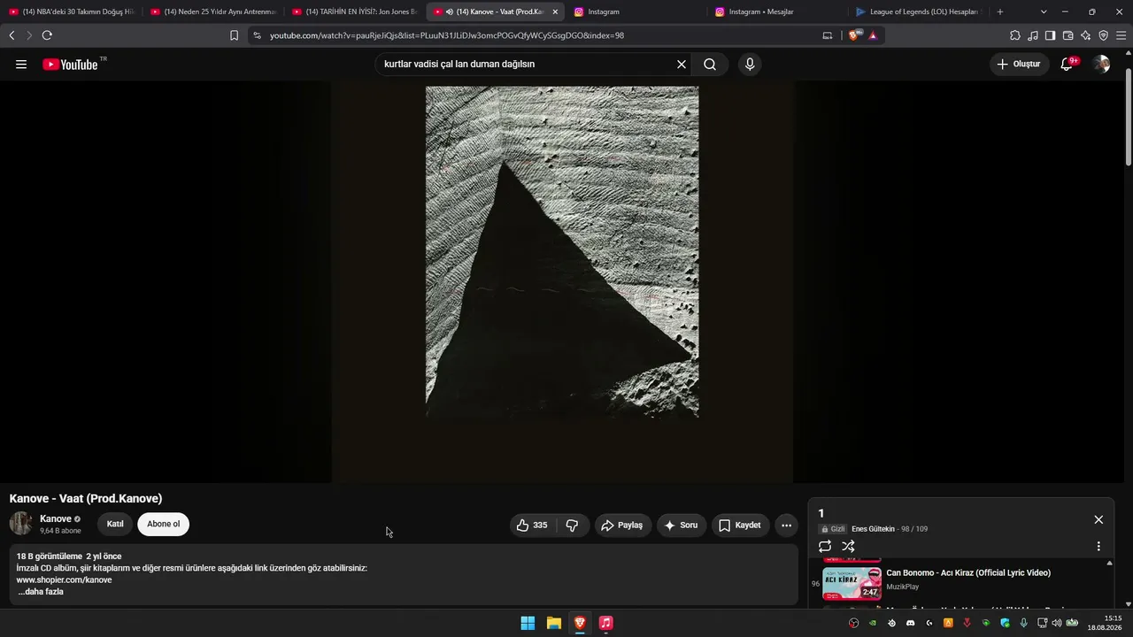1133x637 pixels.
Task: Open Brave Shields panel
Action: pos(853,35)
